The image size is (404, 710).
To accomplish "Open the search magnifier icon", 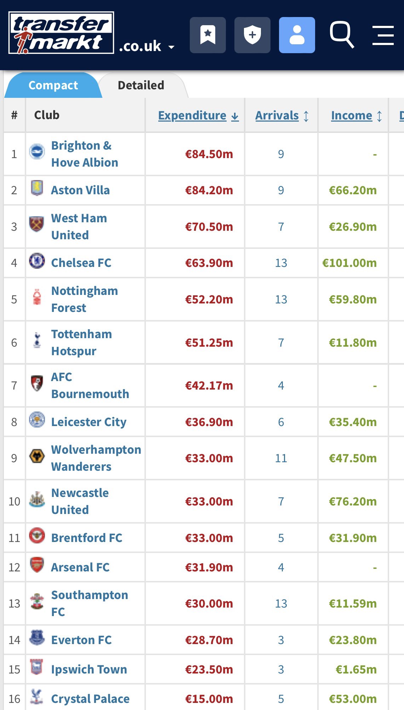I will [x=342, y=35].
